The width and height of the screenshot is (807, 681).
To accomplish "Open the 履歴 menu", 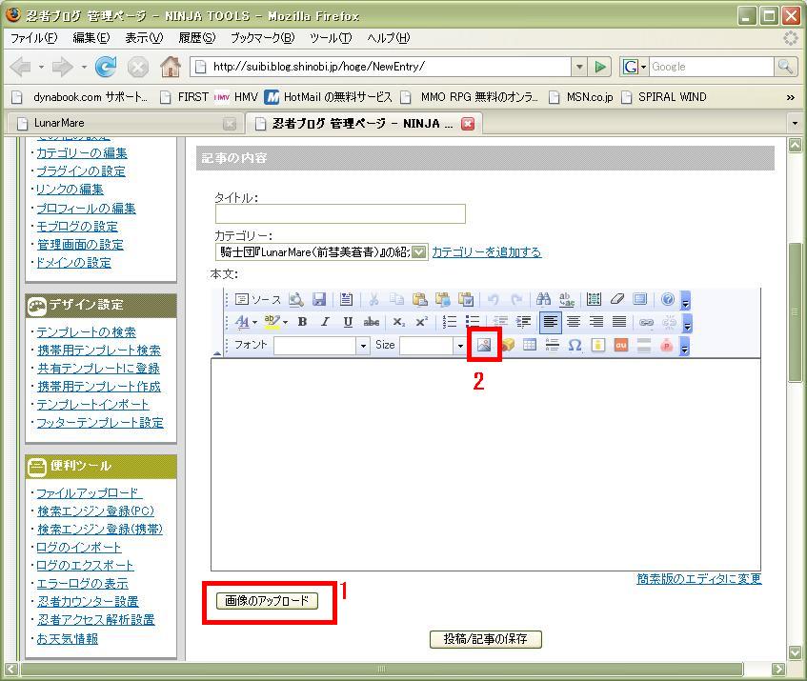I will 196,38.
